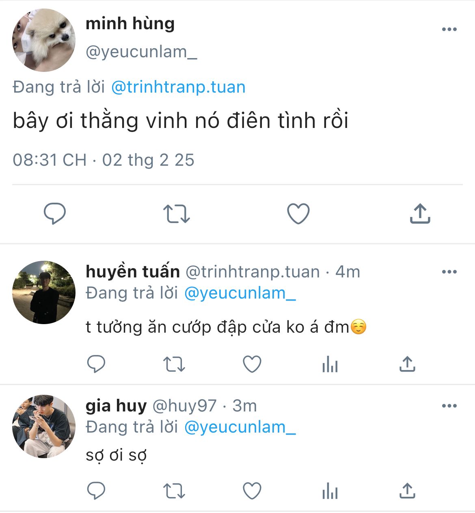View analytics for huyền tuấn's reply
475x513 pixels.
pos(330,364)
